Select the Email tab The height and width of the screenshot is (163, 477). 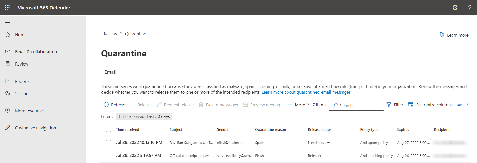pos(110,72)
